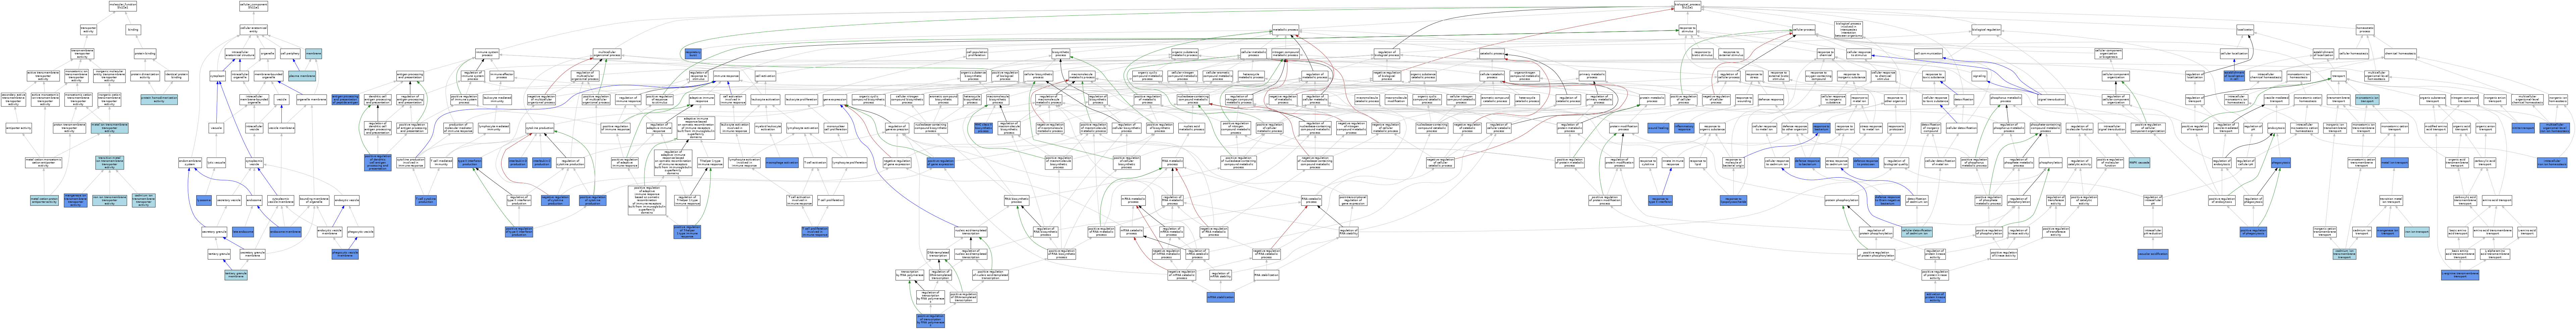Select the 'catabolic process' node
Screen dimensions: 2576x329
click(x=1492, y=54)
